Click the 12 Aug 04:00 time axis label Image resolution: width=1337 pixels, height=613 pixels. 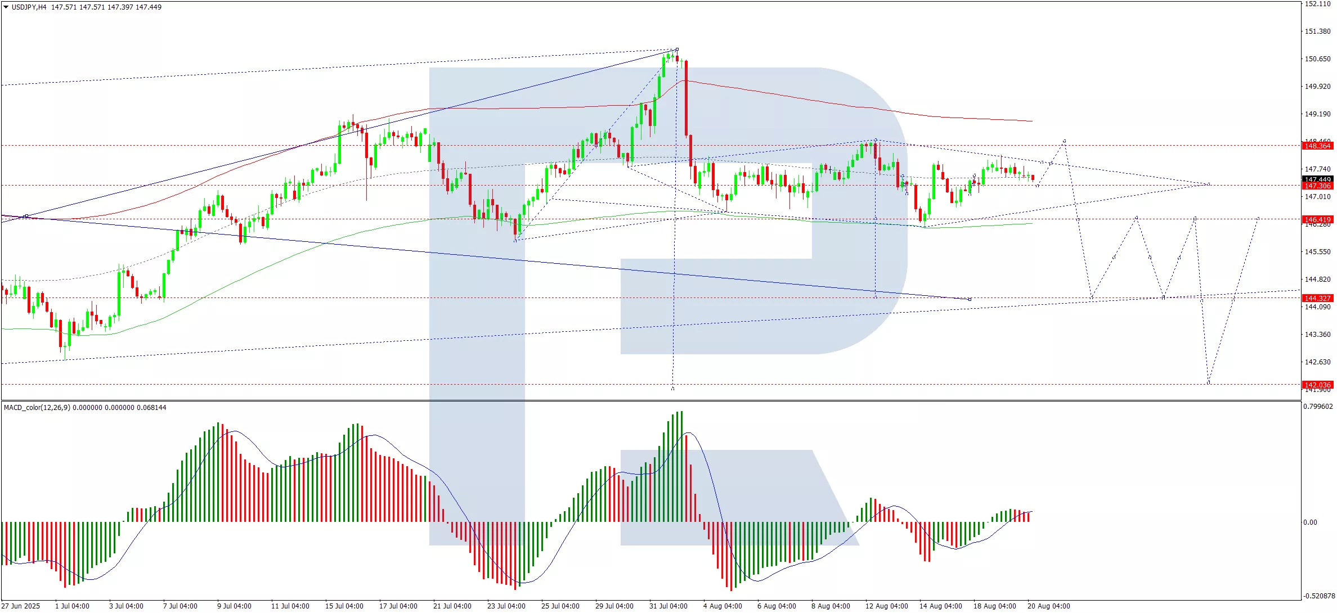(886, 606)
